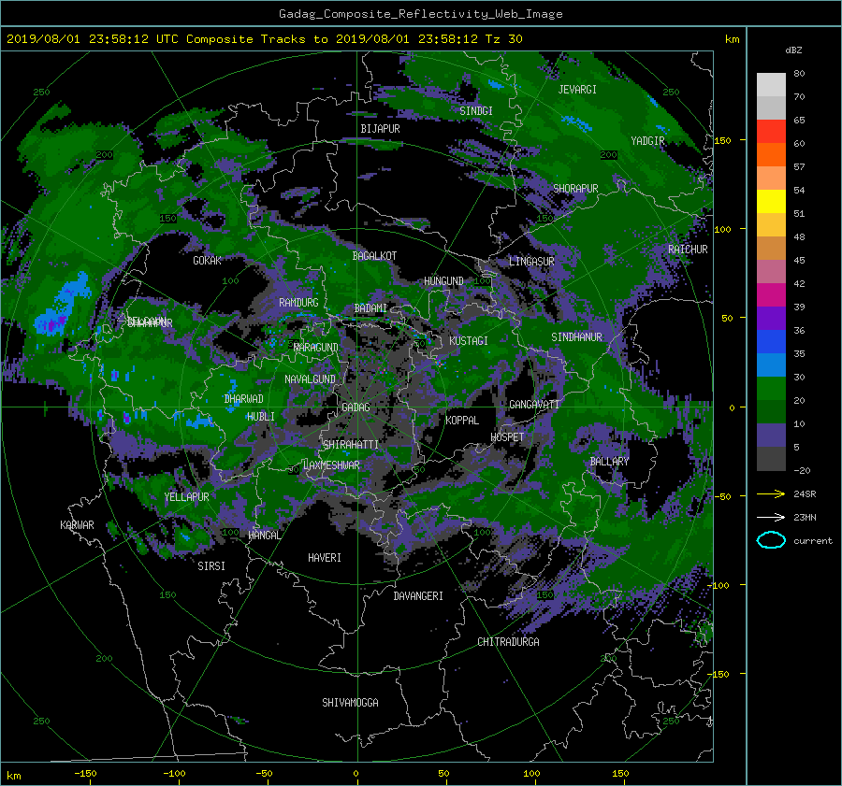Click the YADGIR city label
This screenshot has height=786, width=842.
[x=647, y=141]
